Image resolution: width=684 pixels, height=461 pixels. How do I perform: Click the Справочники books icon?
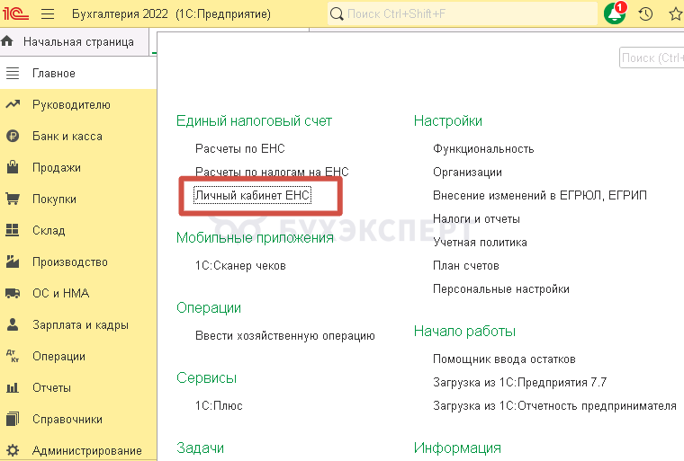13,419
